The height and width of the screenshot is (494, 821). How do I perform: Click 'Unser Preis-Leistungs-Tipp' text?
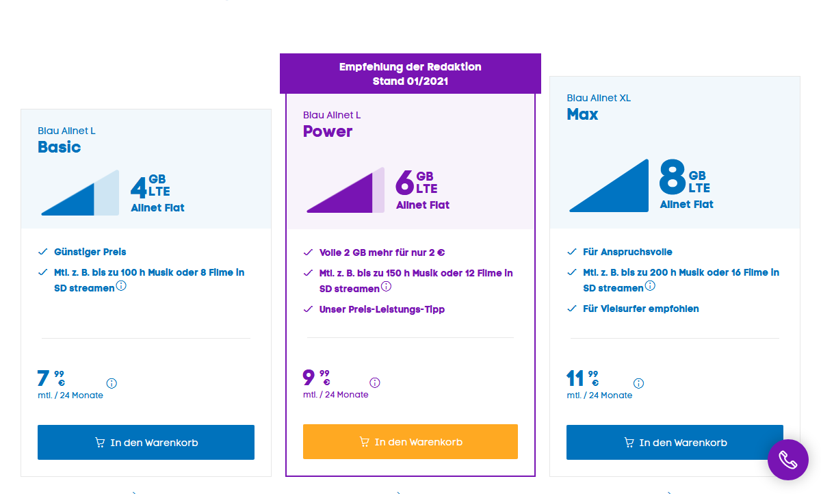(x=382, y=309)
